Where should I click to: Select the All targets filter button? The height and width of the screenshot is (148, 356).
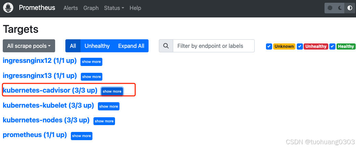tap(73, 46)
